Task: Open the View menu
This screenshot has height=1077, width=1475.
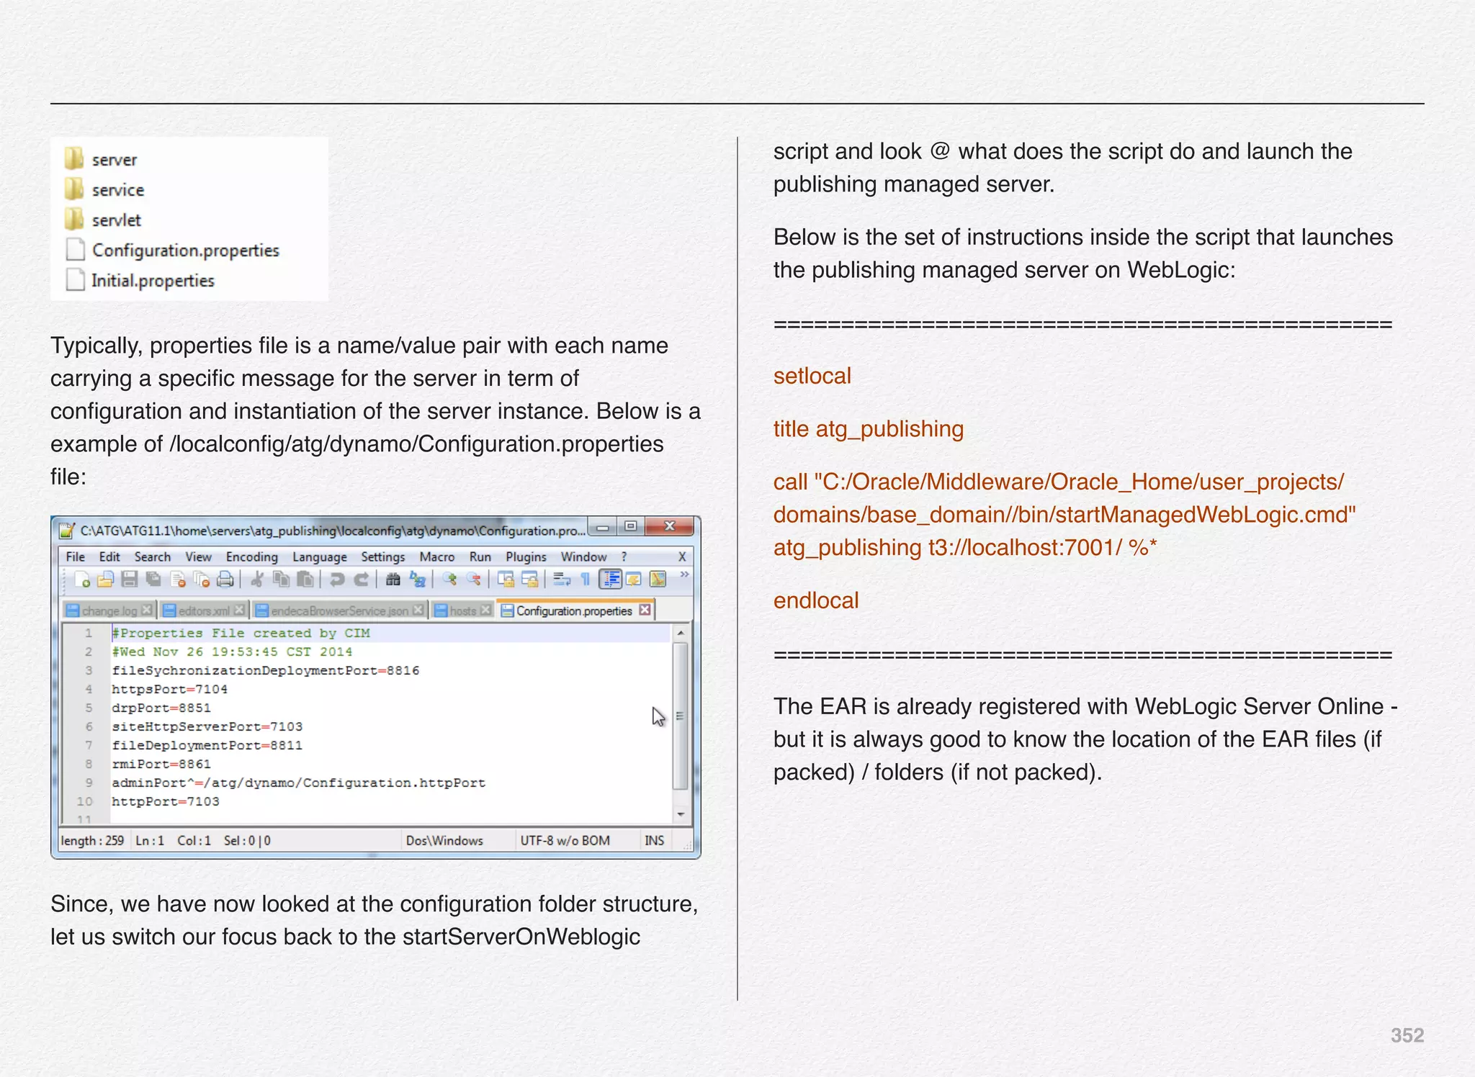Action: pyautogui.click(x=198, y=556)
